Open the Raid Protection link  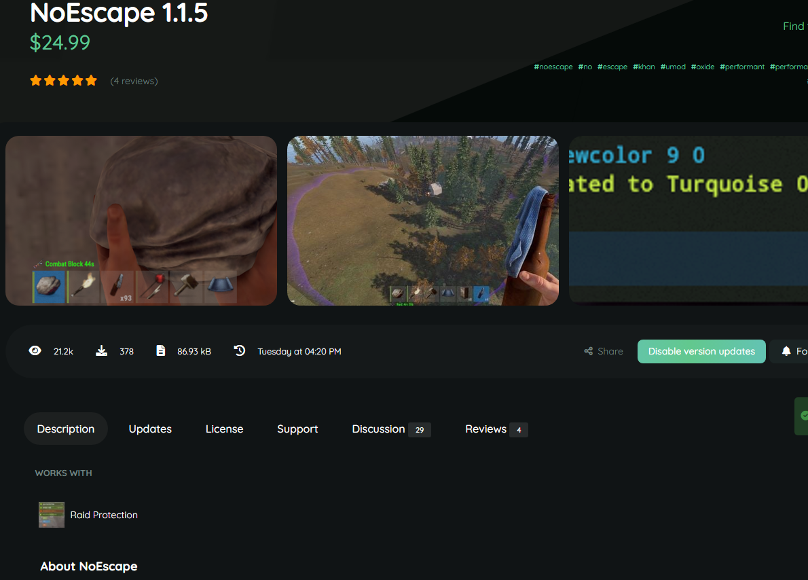pos(104,515)
